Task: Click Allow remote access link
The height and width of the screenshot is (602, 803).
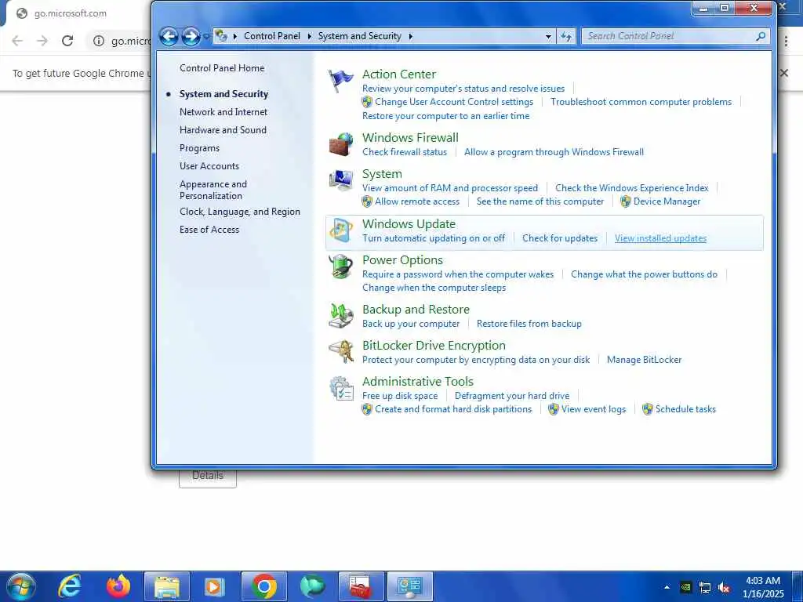Action: tap(417, 201)
